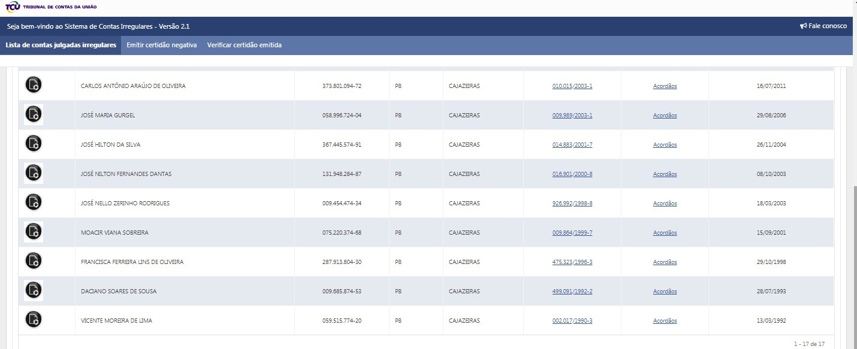Screen dimensions: 857x349
Task: Open Verificar certidão emitida tab
Action: point(244,45)
